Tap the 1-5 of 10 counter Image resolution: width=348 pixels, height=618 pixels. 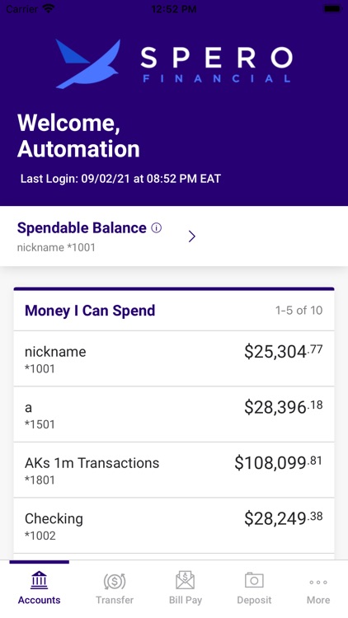(x=299, y=311)
